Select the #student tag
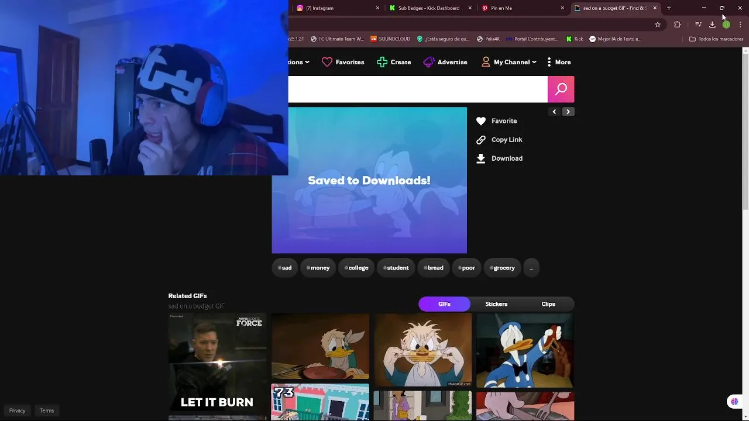Screen dimensions: 749x421 pyautogui.click(x=396, y=268)
